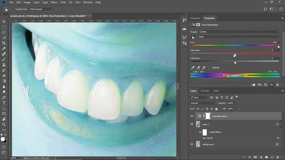The height and width of the screenshot is (160, 285).
Task: Switch to the Navigator tab
Action: [x=195, y=18]
